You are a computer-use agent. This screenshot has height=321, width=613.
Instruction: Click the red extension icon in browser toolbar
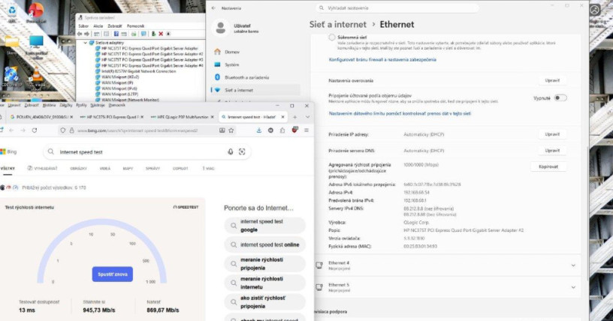[x=294, y=130]
